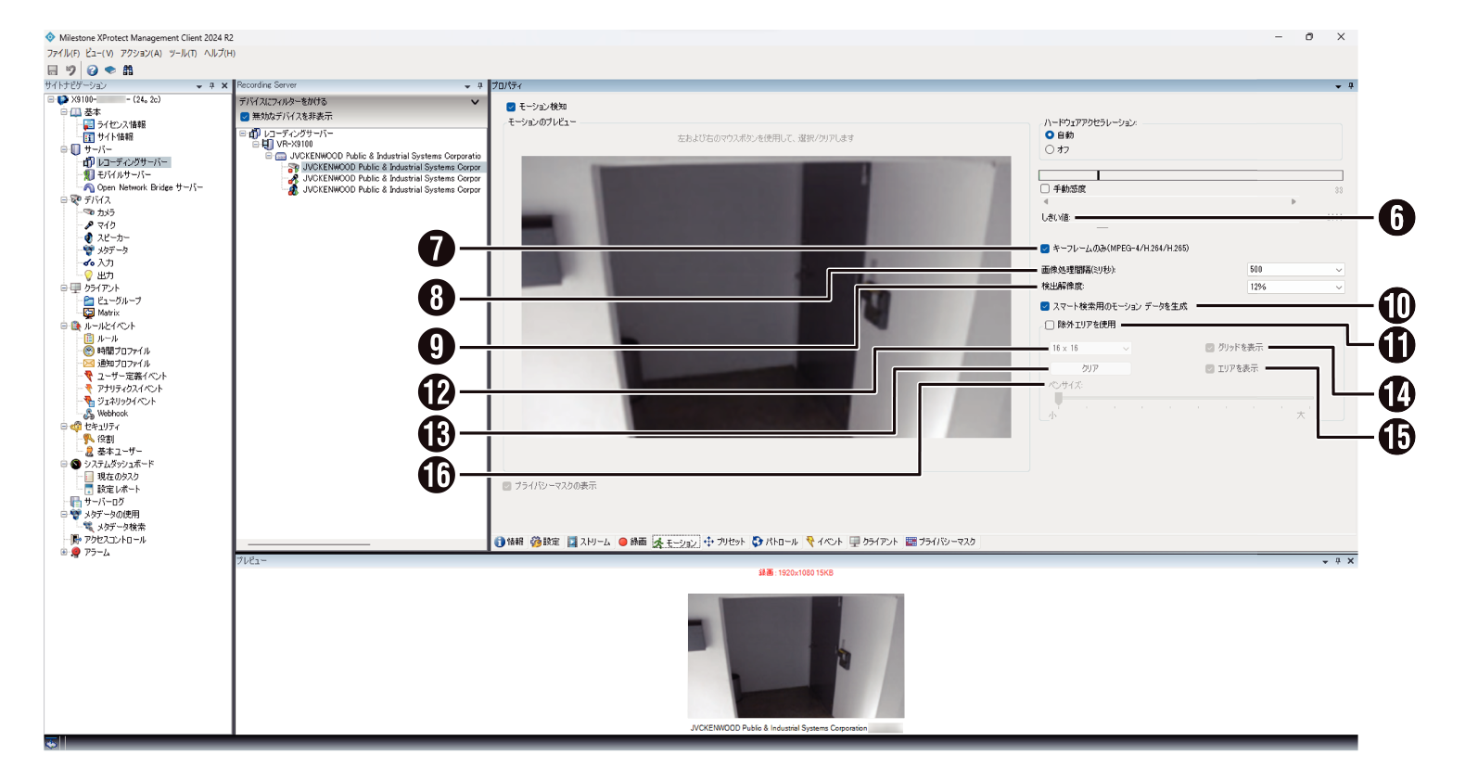
Task: Click the binoculars icon in the toolbar
Action: pos(128,70)
